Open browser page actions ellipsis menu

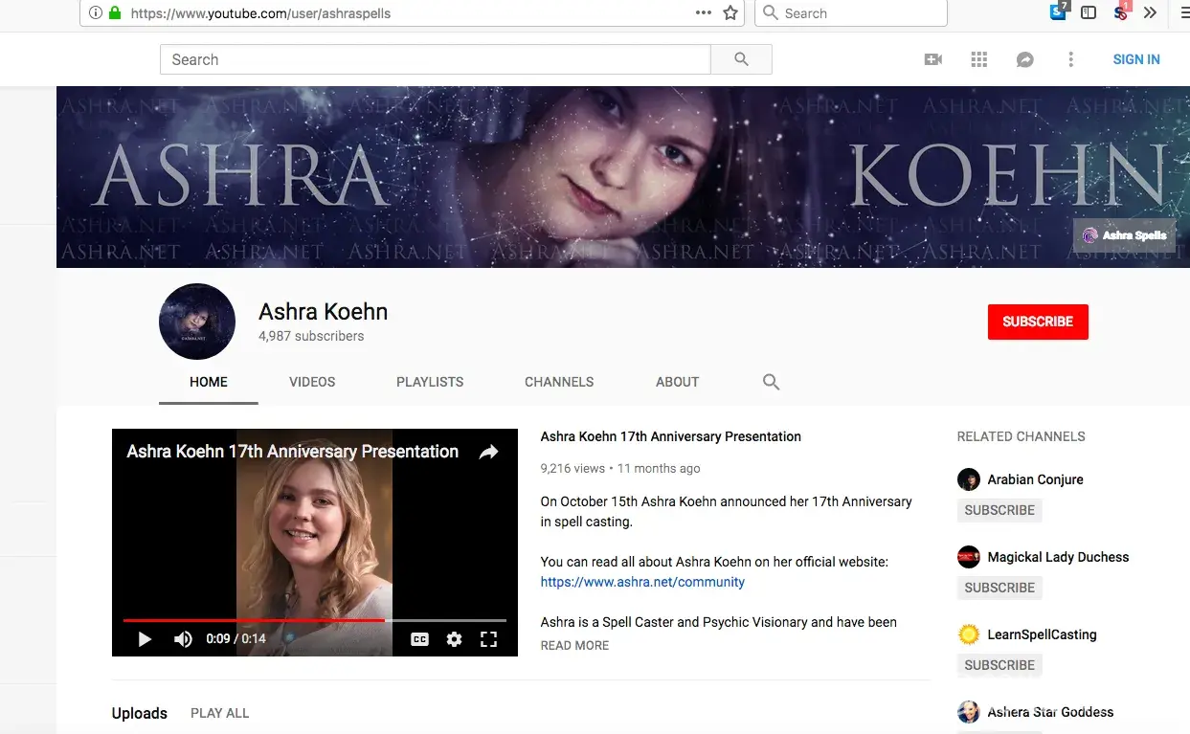coord(704,13)
